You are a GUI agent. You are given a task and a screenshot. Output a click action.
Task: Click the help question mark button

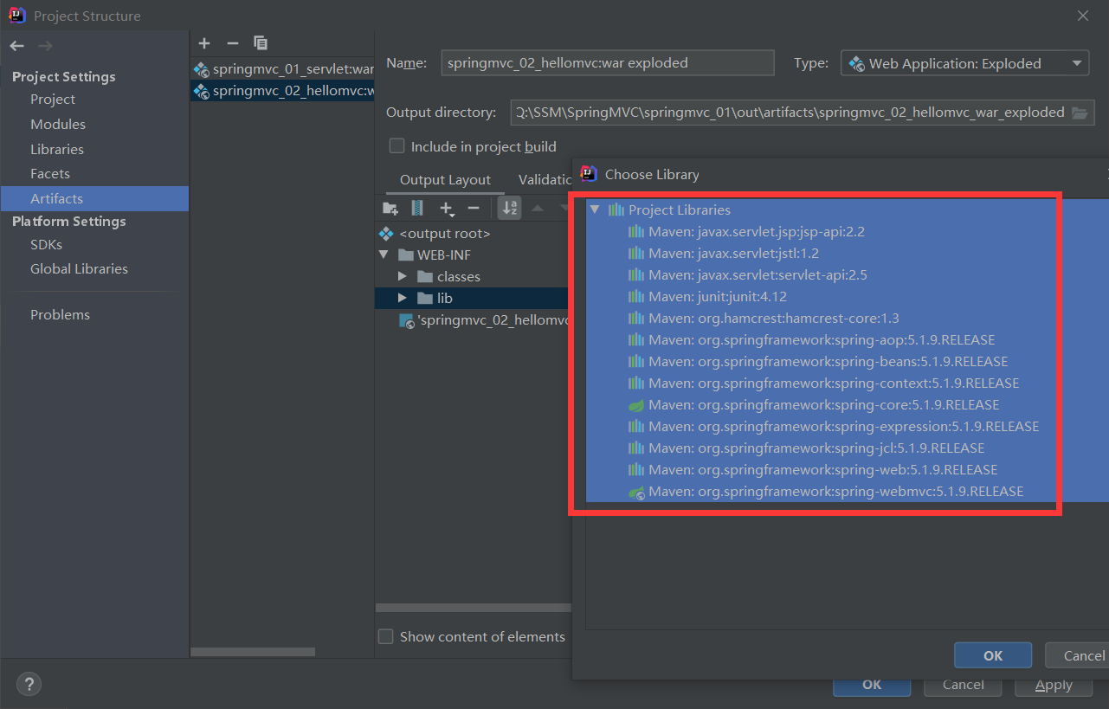point(29,684)
